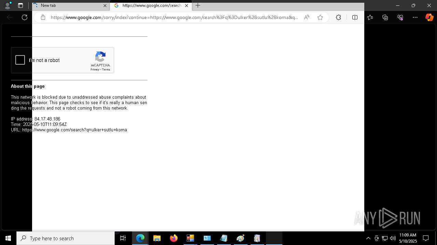Click the Microsoft Edge taskbar icon
This screenshot has height=245, width=437.
pyautogui.click(x=140, y=238)
